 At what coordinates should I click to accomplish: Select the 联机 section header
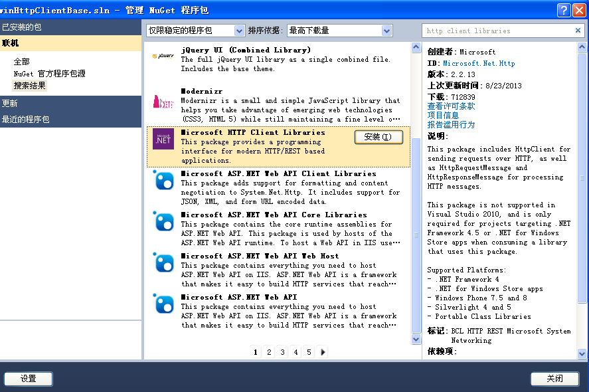(x=70, y=43)
